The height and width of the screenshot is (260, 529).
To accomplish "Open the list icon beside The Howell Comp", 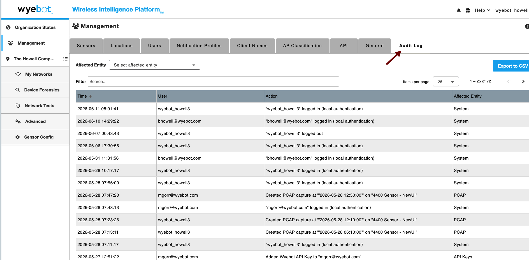I will 66,59.
